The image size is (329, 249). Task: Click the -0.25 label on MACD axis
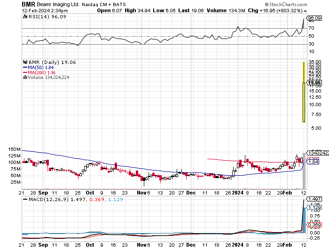coord(314,238)
